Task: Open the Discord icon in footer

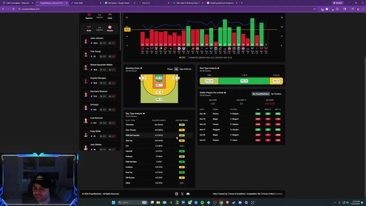Action: click(x=188, y=194)
